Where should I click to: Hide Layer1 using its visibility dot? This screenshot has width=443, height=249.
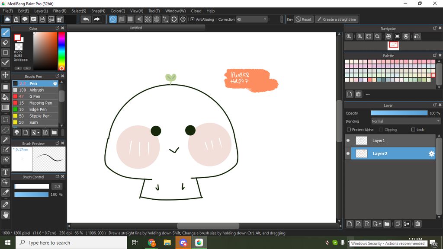tap(348, 140)
